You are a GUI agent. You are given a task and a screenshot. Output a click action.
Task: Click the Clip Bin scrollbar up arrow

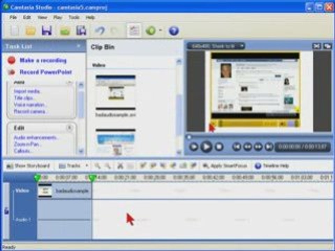click(179, 62)
